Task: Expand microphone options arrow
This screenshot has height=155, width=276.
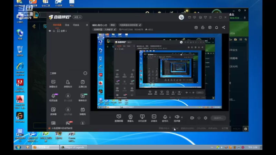Action: (170, 117)
